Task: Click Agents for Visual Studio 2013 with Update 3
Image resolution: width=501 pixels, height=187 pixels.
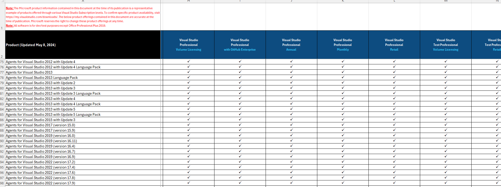Action: click(x=83, y=88)
